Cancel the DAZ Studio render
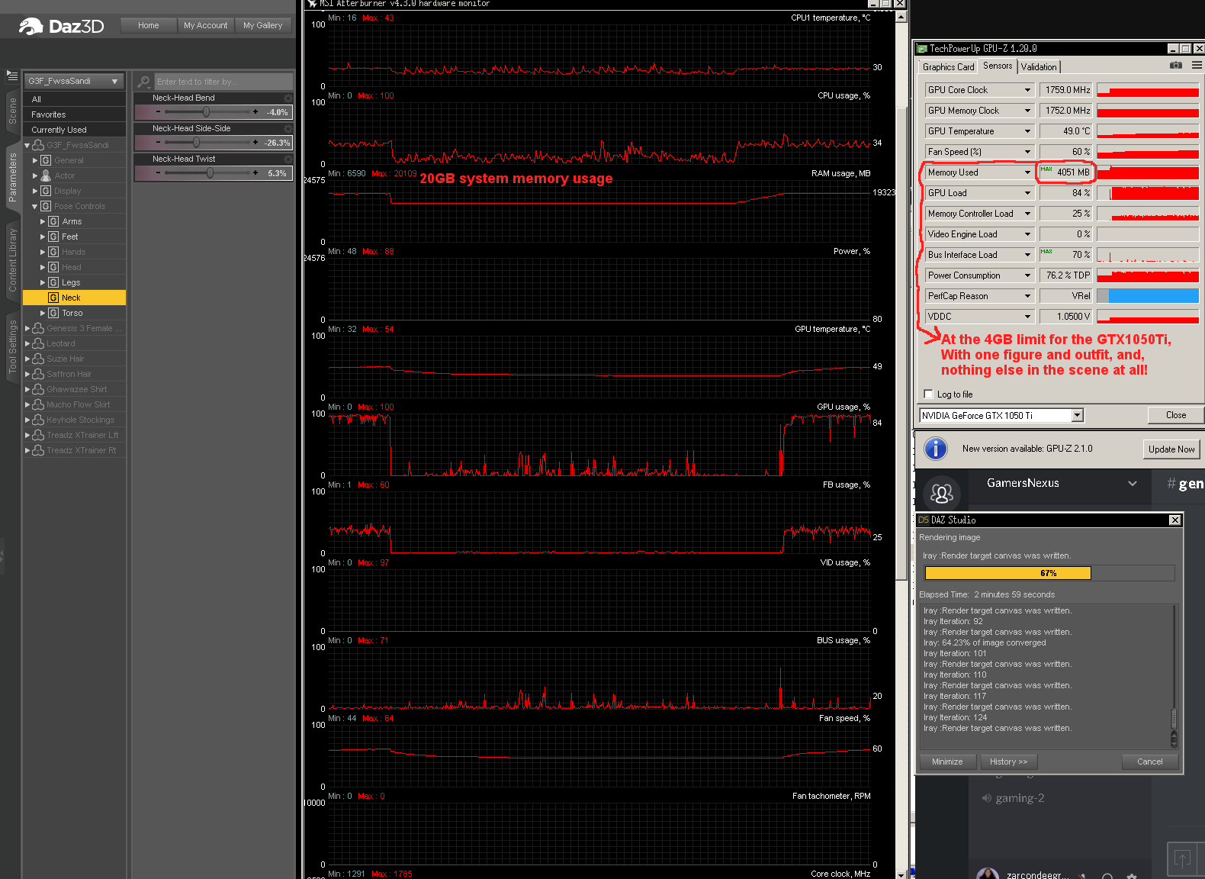Screen dimensions: 1205x879 tap(1150, 761)
